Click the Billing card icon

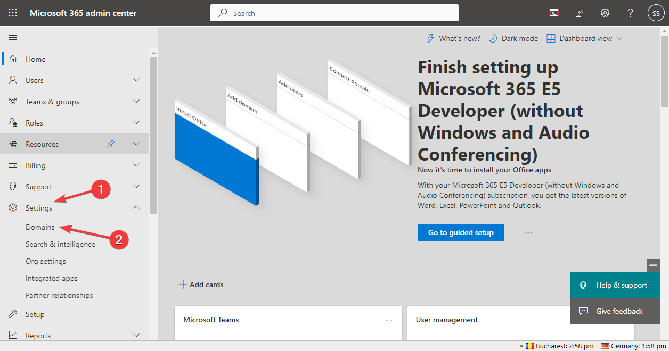(13, 165)
